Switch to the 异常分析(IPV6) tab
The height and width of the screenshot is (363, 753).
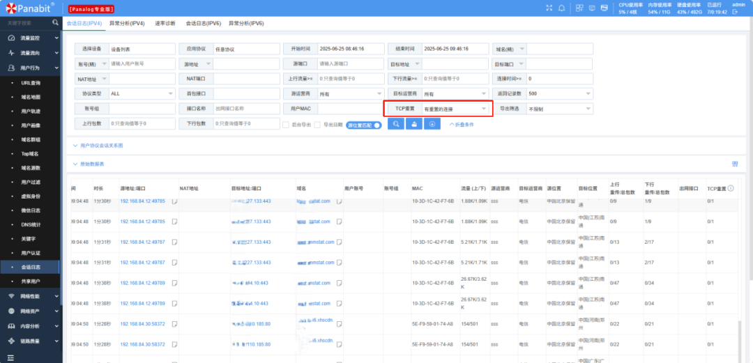[x=246, y=23]
